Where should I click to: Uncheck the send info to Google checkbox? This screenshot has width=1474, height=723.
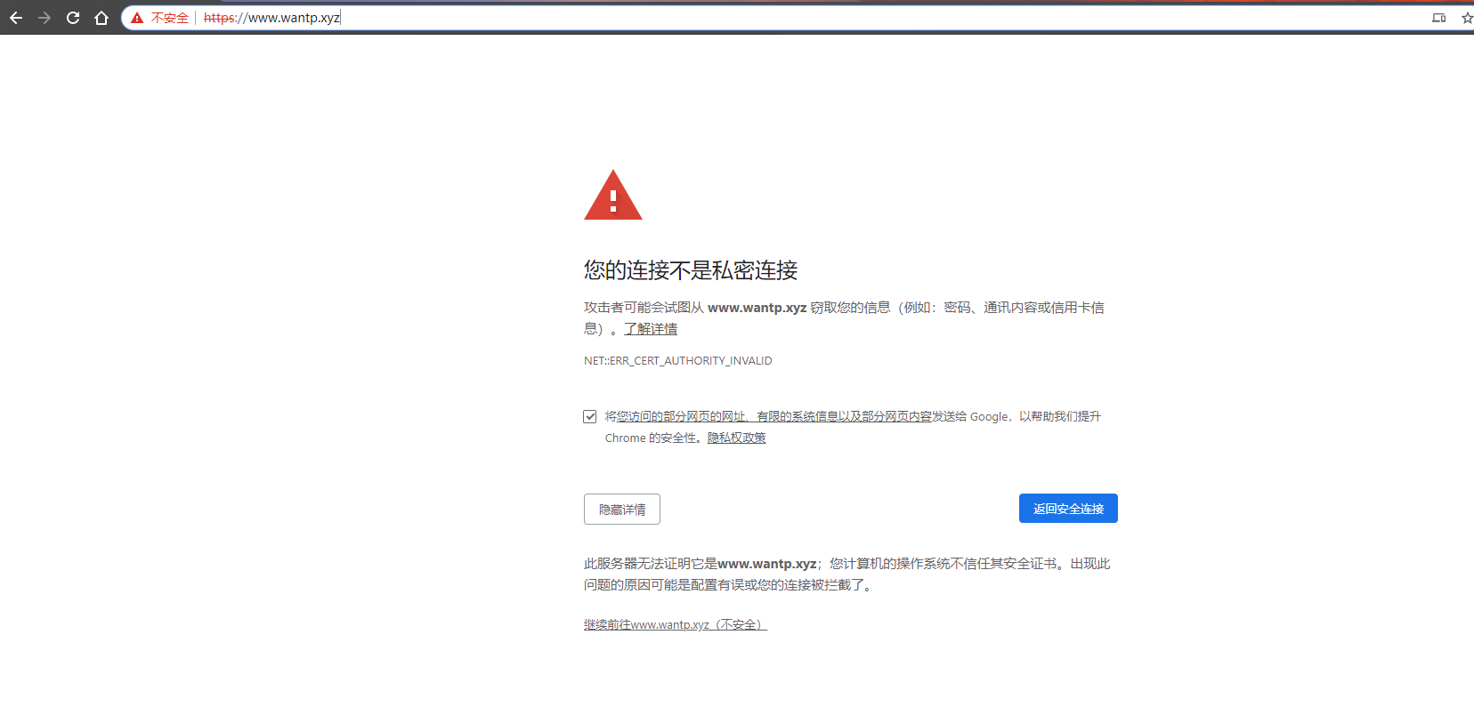(590, 416)
